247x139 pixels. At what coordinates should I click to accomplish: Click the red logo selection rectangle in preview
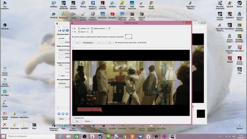[90, 109]
